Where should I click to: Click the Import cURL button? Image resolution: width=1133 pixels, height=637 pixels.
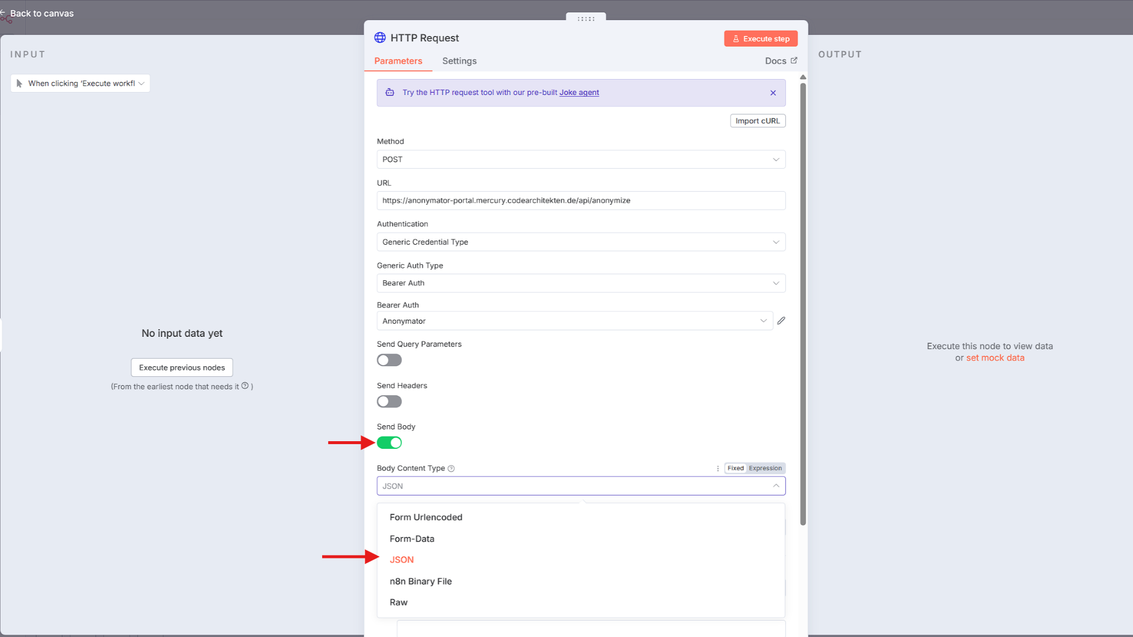(x=757, y=120)
